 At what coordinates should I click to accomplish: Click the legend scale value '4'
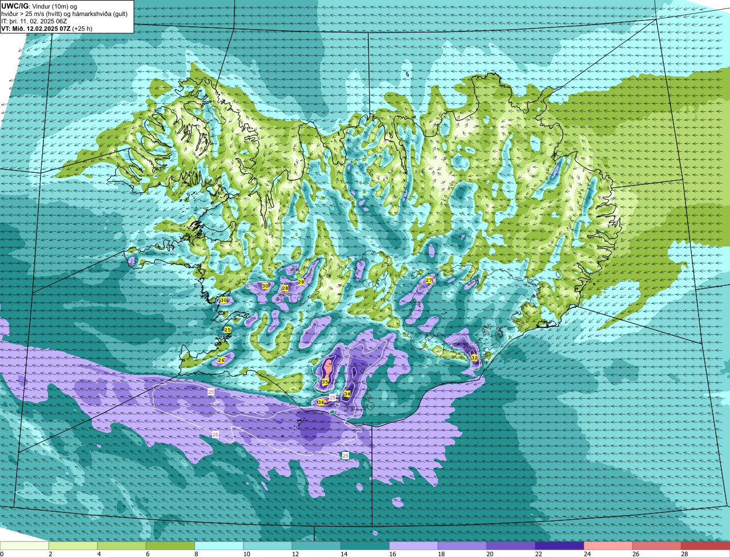pos(99,553)
